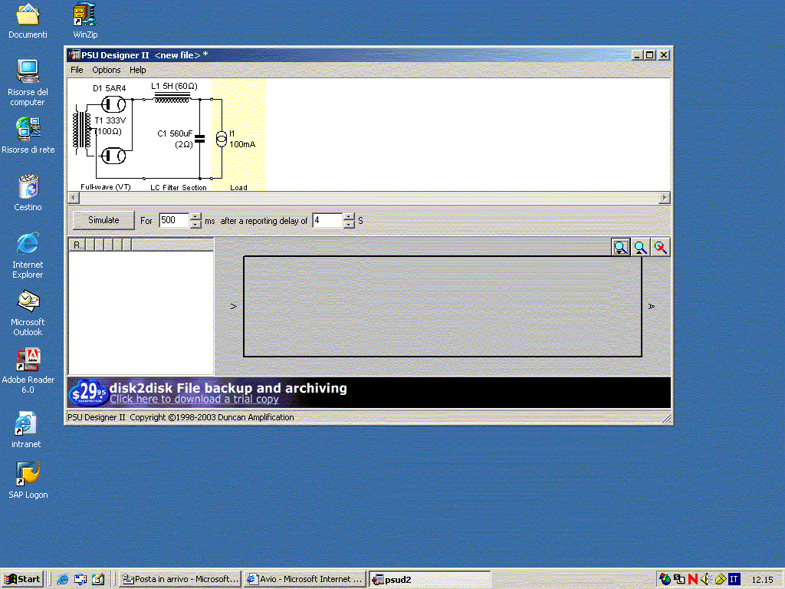Open Risorse di rete icon
Viewport: 785px width, 589px height.
(28, 136)
